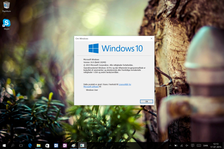The height and width of the screenshot is (149, 224).
Task: Open the Windows Start menu
Action: tap(4, 145)
